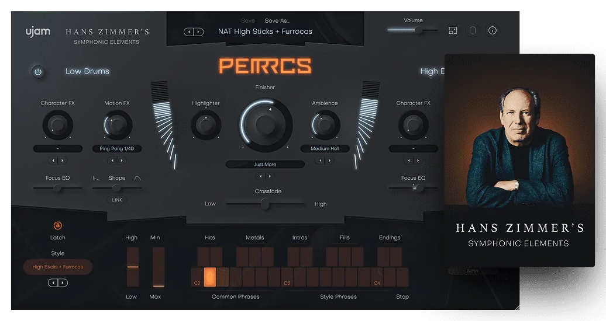606x321 pixels.
Task: Click the Style Phrases label
Action: point(338,296)
